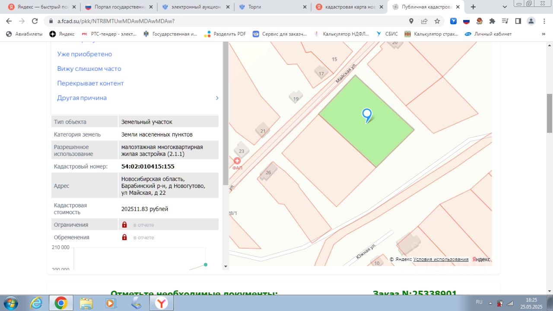Click the RU language indicator in tray
This screenshot has width=553, height=311.
pos(479,302)
